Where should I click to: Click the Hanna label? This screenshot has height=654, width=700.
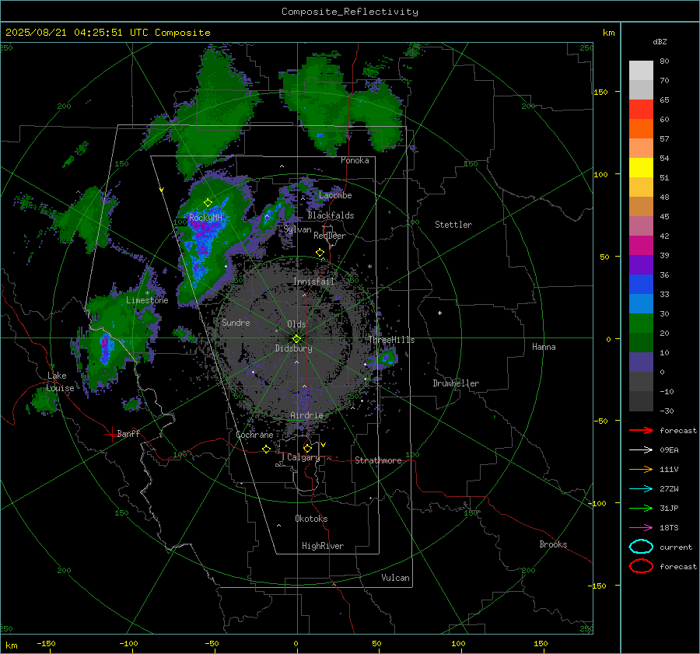pos(544,347)
